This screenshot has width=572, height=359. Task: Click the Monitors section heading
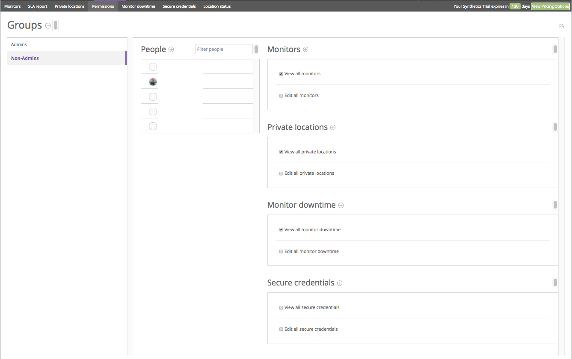pyautogui.click(x=284, y=50)
